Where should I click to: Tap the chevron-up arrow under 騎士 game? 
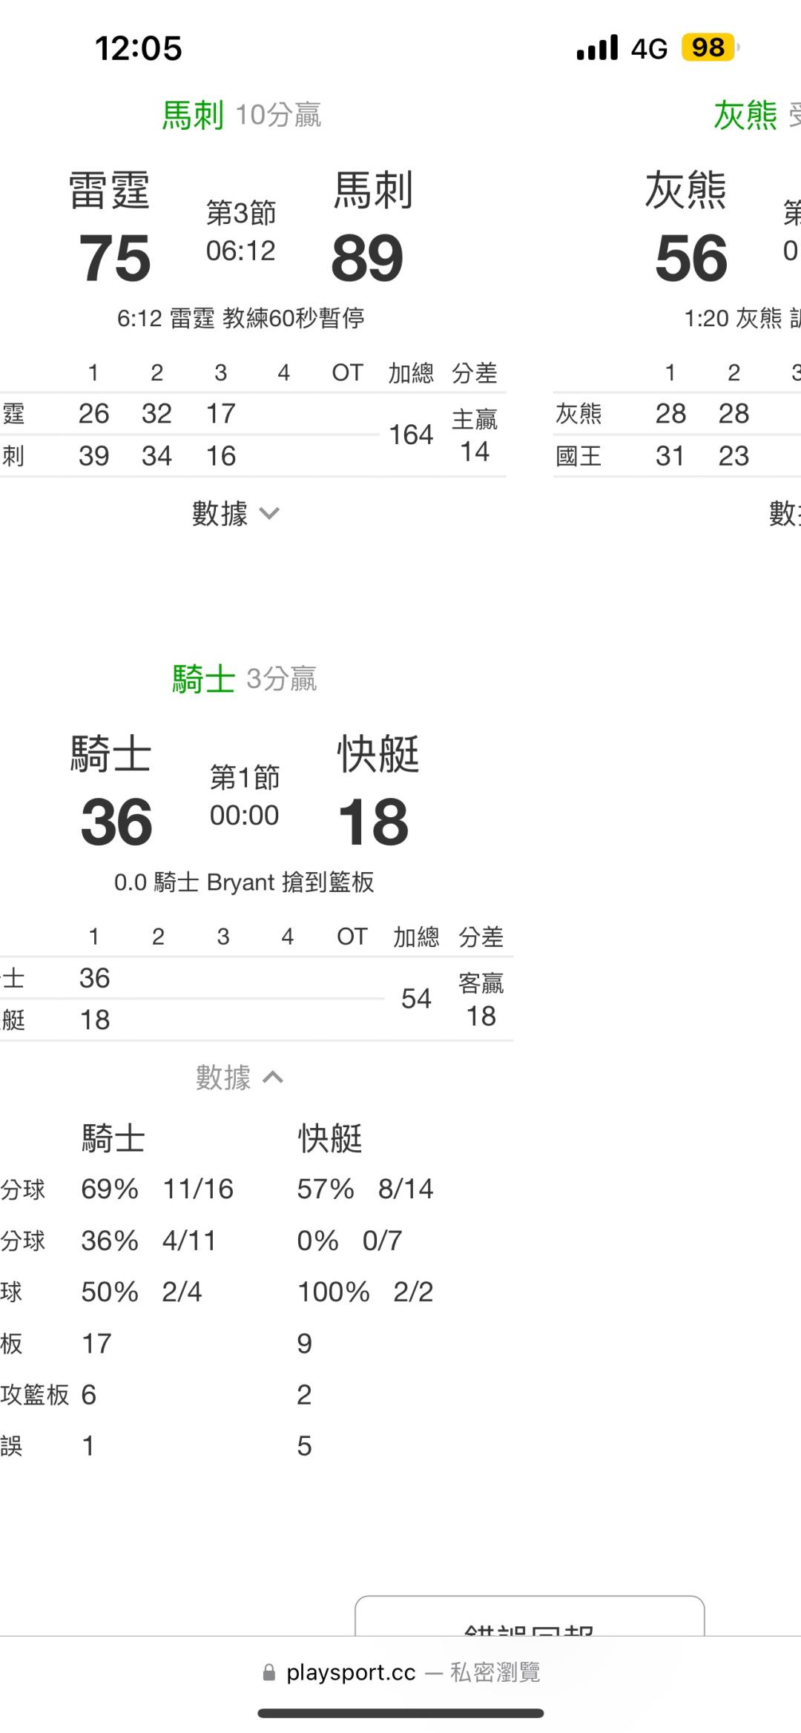pos(273,1077)
